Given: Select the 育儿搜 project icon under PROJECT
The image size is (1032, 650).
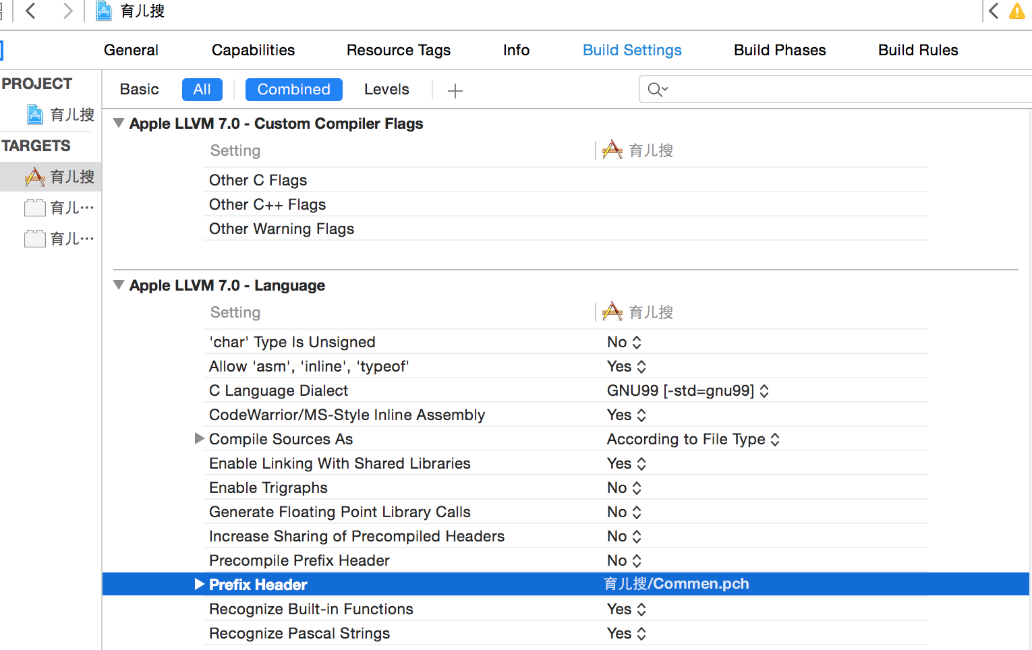Looking at the screenshot, I should 35,115.
